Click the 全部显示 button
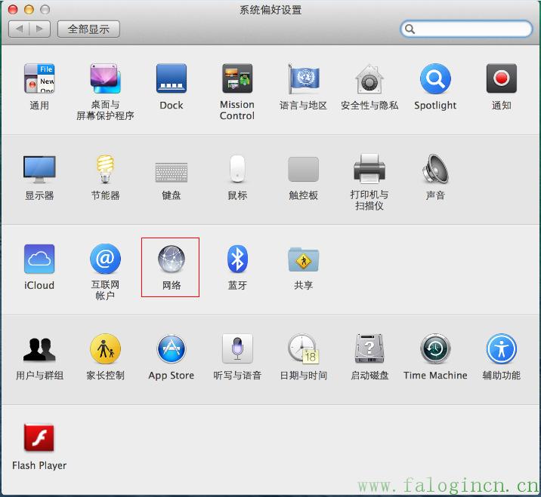541x497 pixels. [x=88, y=29]
